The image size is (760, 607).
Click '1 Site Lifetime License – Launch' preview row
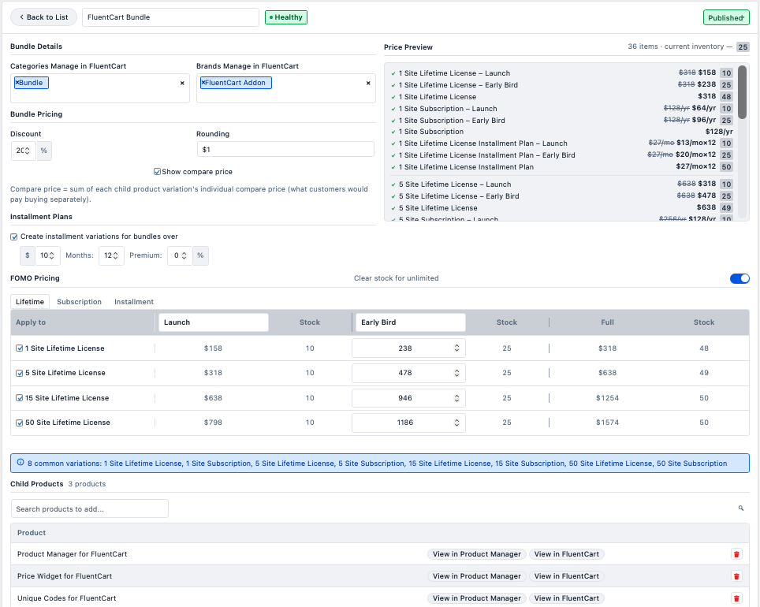561,73
